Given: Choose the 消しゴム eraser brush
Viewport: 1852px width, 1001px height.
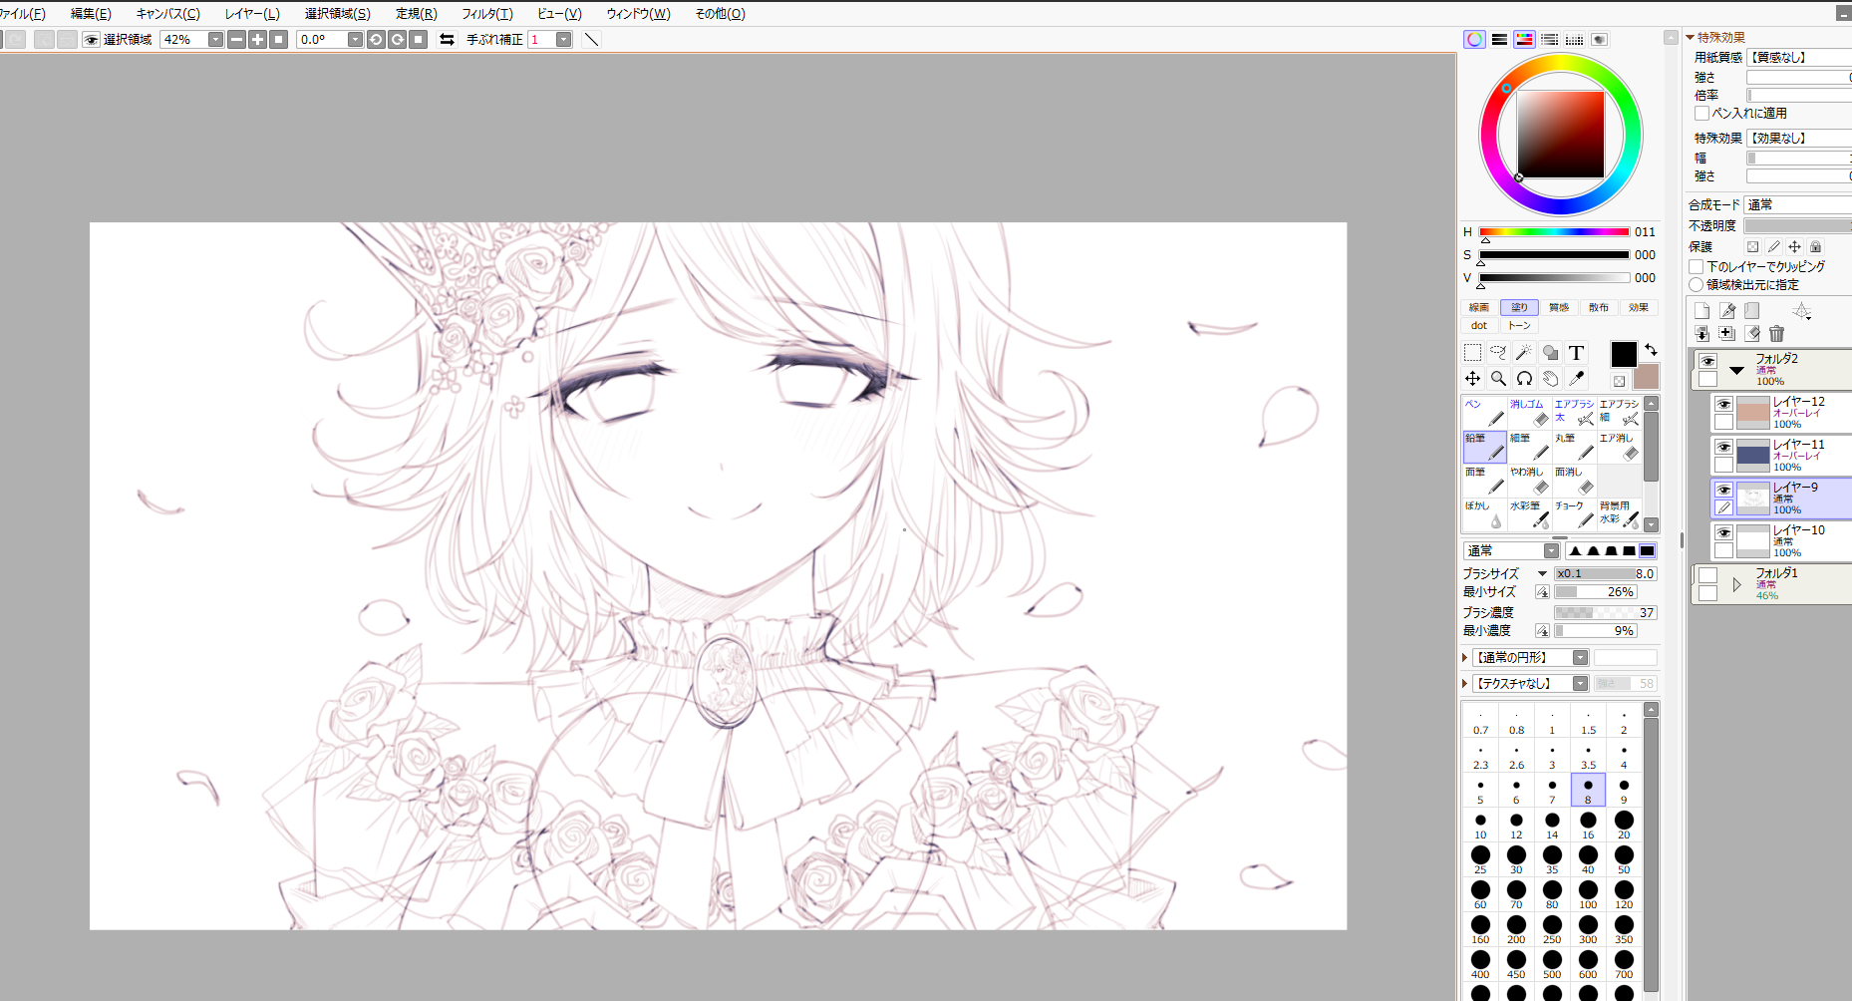Looking at the screenshot, I should (x=1529, y=413).
